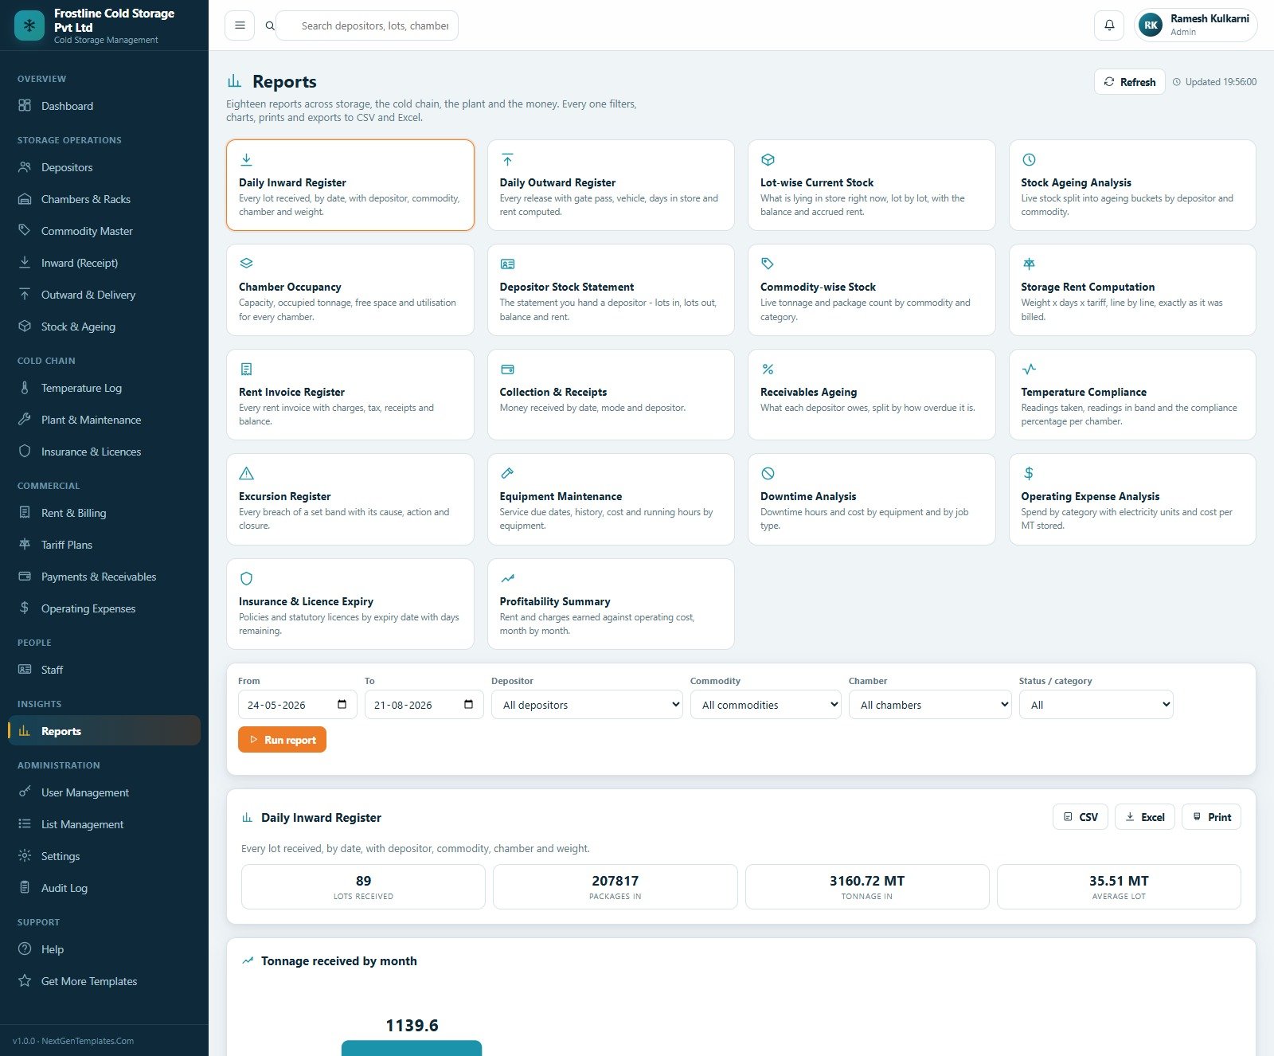Click the From date field
Screen dimensions: 1274x1056
click(298, 705)
